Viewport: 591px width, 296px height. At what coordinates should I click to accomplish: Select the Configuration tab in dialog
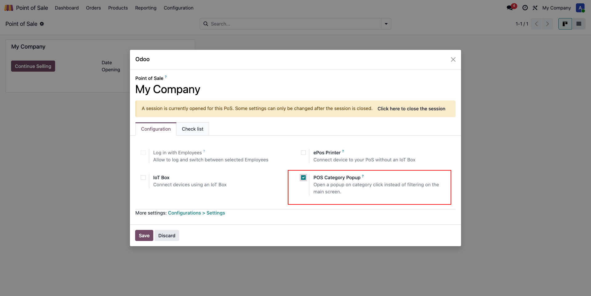[x=156, y=129]
